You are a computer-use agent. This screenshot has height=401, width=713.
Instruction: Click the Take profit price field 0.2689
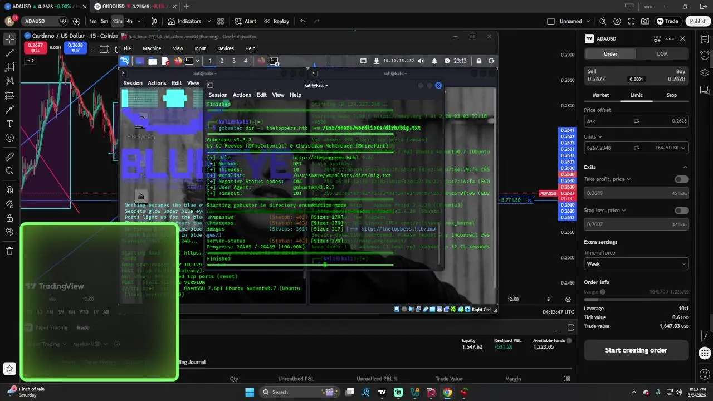click(636, 193)
